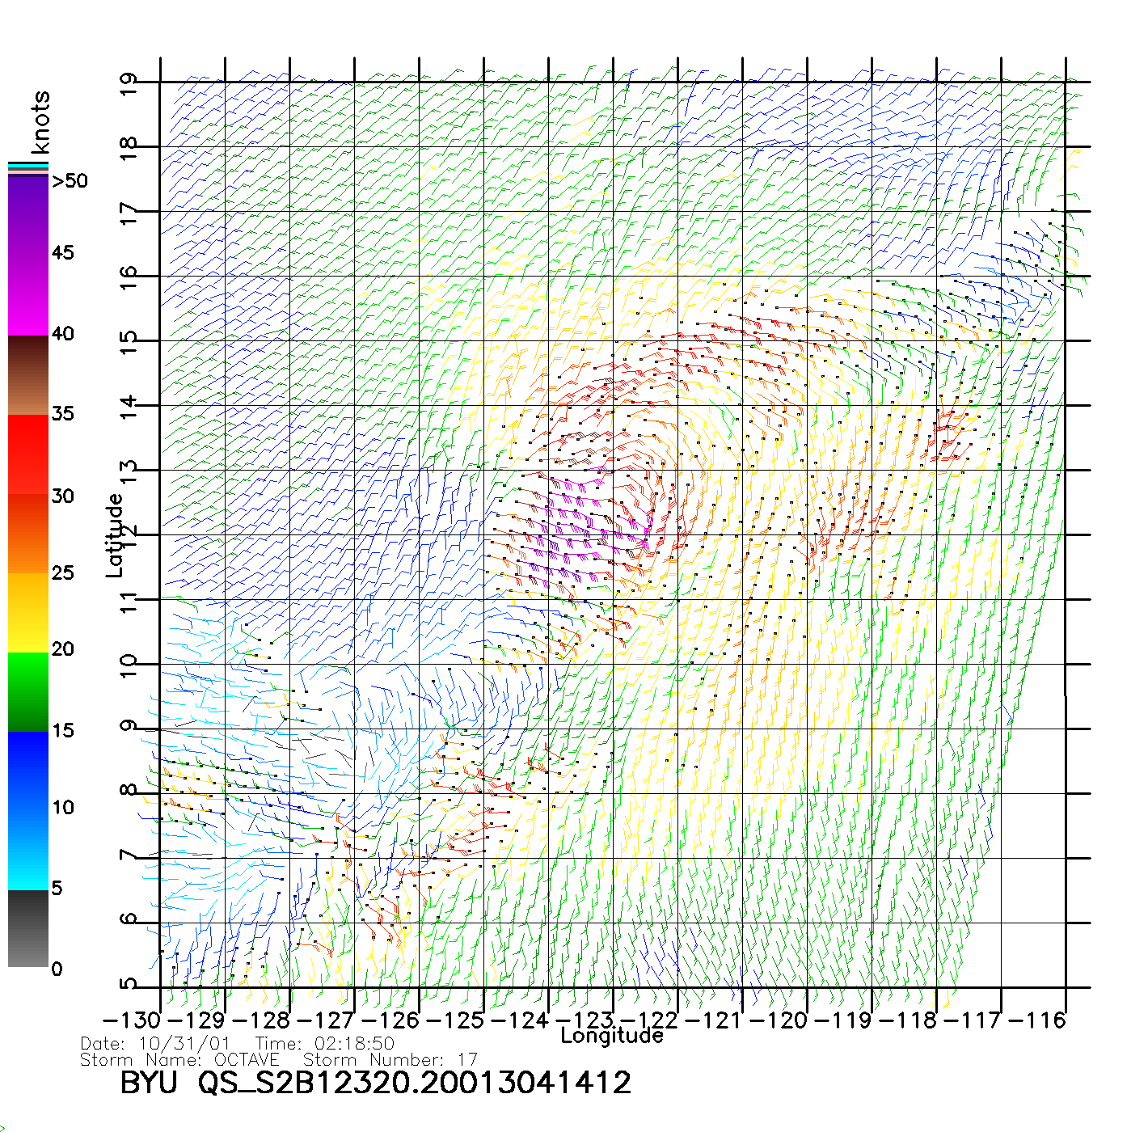Click the green 15–20 knots color band
Viewport: 1148px width, 1132px height.
[x=28, y=691]
